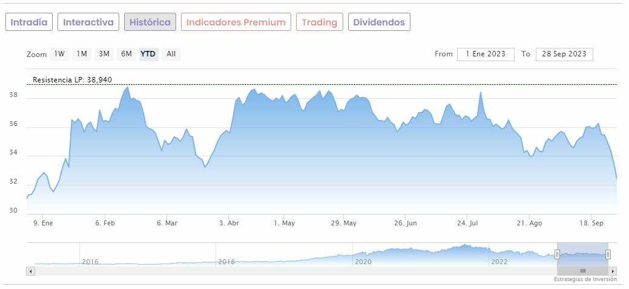The image size is (629, 289).
Task: Activate the YTD zoom range
Action: pos(148,54)
